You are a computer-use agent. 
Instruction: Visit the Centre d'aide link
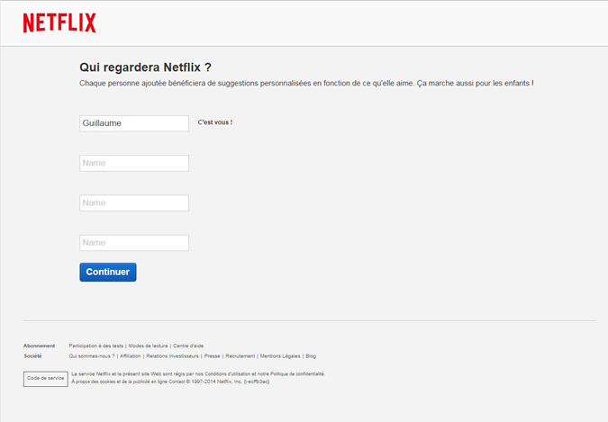188,346
